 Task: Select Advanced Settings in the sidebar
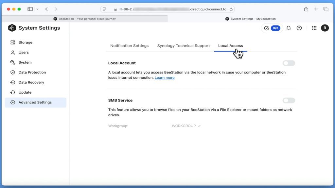click(35, 102)
